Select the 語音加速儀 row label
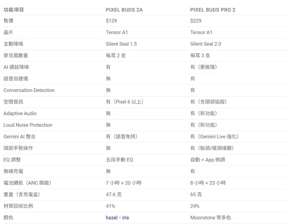Viewport: 294px width, 224px height. [x=16, y=78]
